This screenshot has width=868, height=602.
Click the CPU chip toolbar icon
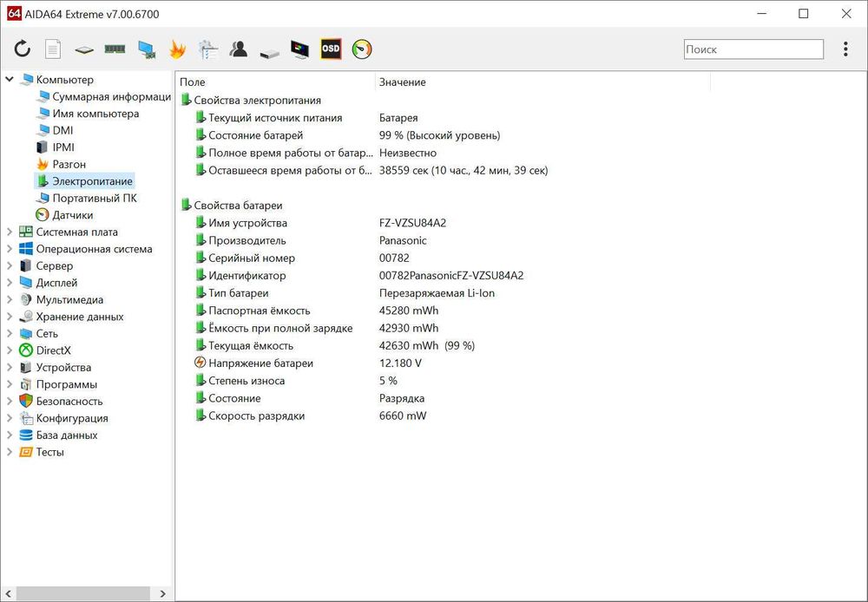point(84,49)
